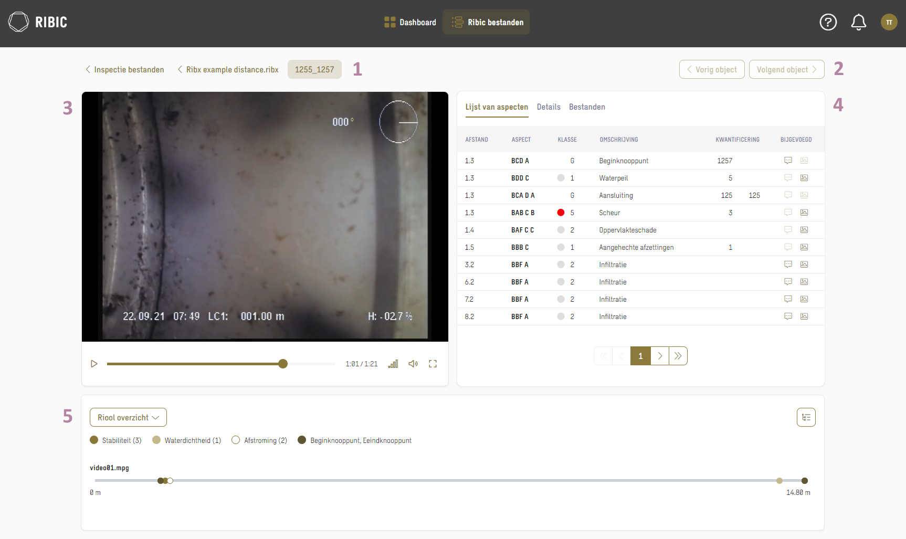Image resolution: width=906 pixels, height=539 pixels.
Task: Click the video progress slider handle
Action: tap(283, 364)
